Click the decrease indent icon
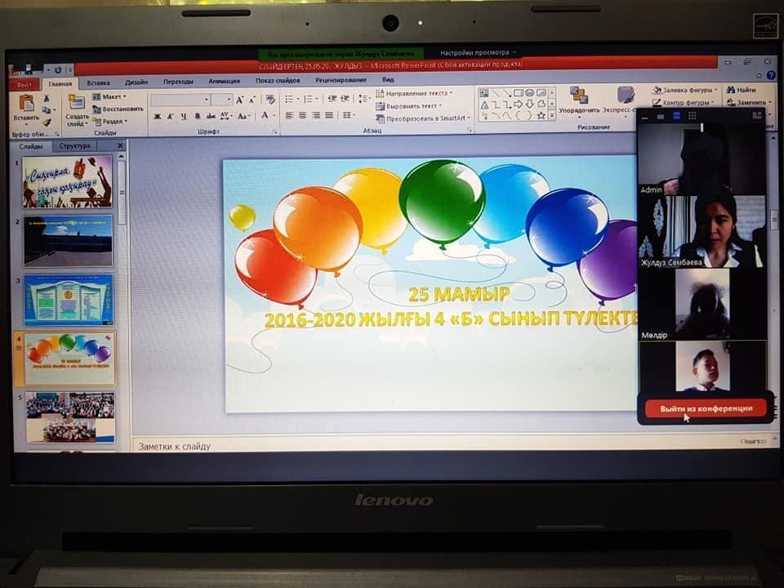 tap(332, 99)
